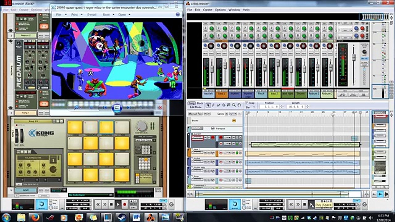Open the Burn dropdown in photo viewer
Screen dimensions: 395x222
pyautogui.click(x=108, y=14)
